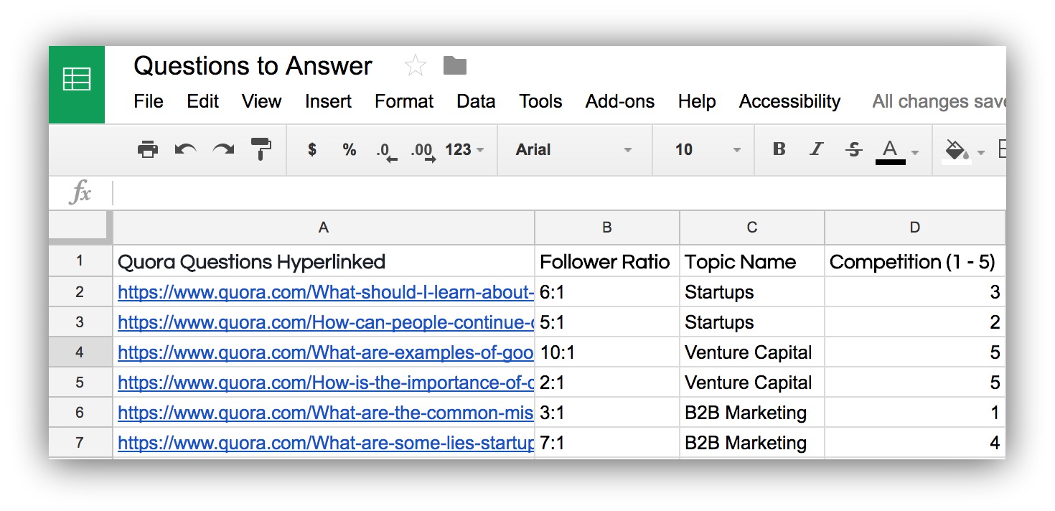Open the How-is-the-importance-of Quora link
The height and width of the screenshot is (511, 1055).
pos(326,383)
